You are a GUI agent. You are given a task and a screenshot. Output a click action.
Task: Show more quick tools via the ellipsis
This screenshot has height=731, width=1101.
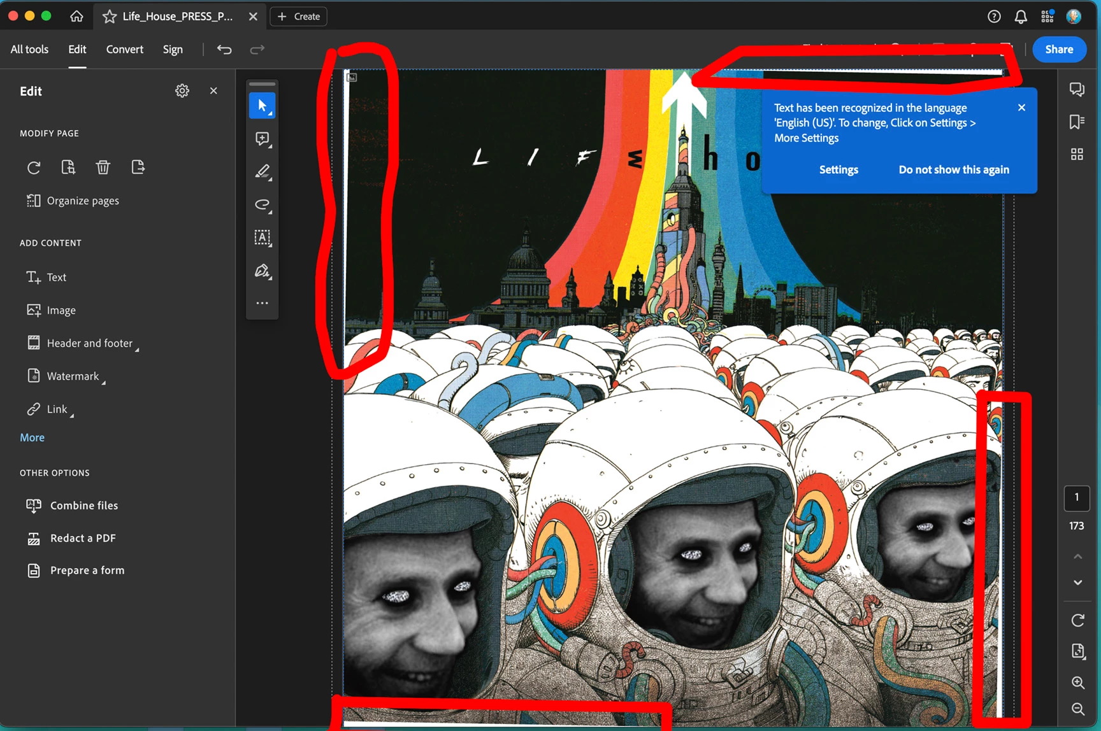pos(262,304)
